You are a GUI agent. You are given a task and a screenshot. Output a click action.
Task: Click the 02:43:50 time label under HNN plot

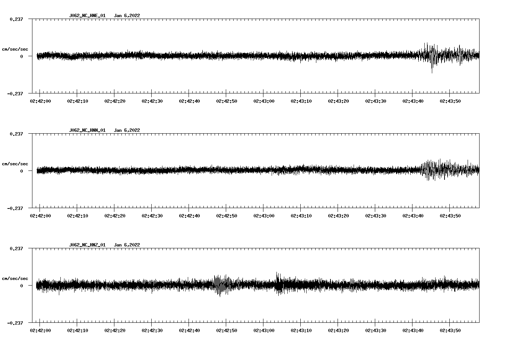[450, 216]
